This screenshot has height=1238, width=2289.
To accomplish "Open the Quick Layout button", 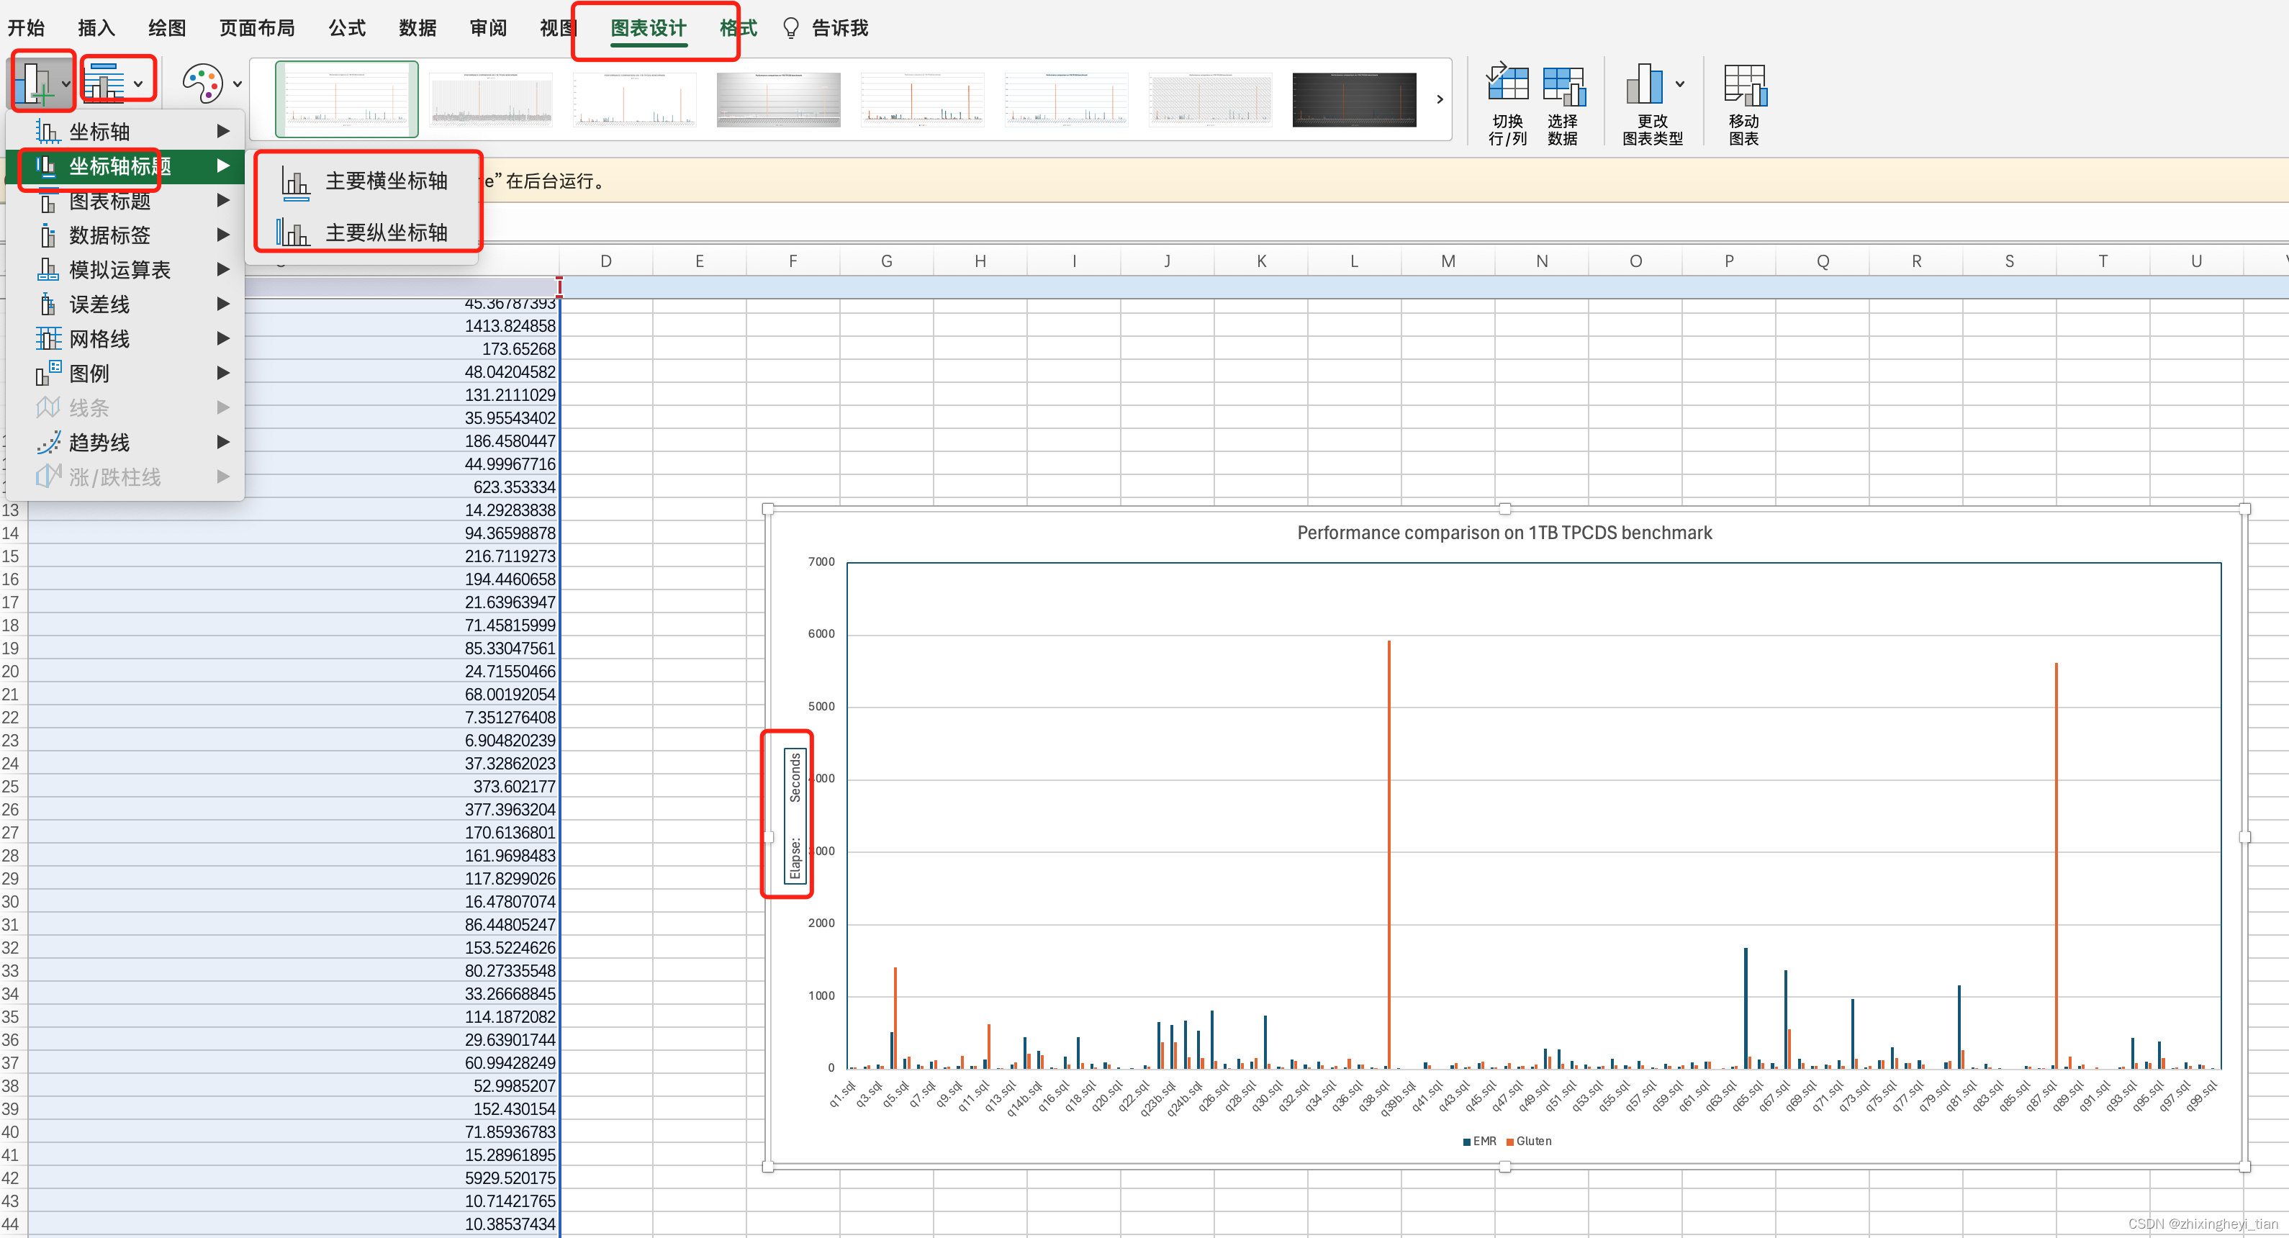I will 105,83.
